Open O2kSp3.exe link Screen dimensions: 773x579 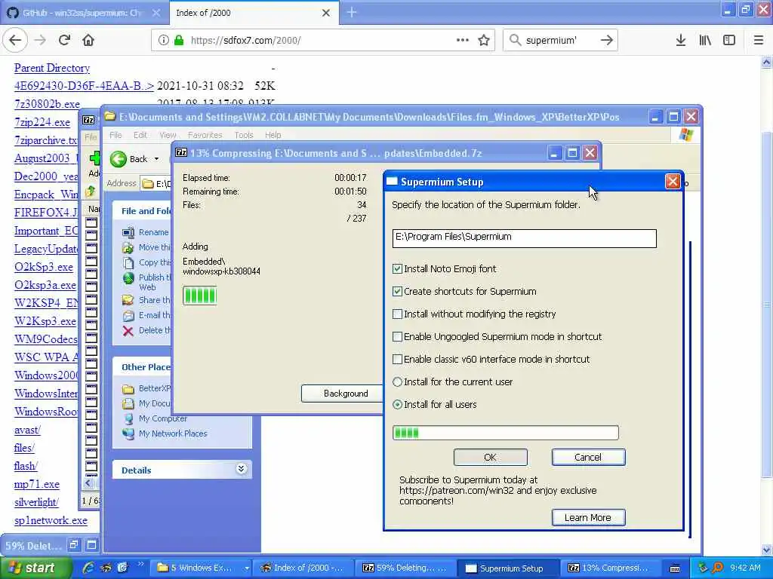[x=43, y=267]
